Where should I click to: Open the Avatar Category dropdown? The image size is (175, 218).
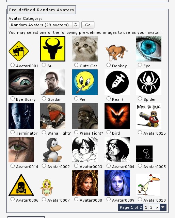44,25
